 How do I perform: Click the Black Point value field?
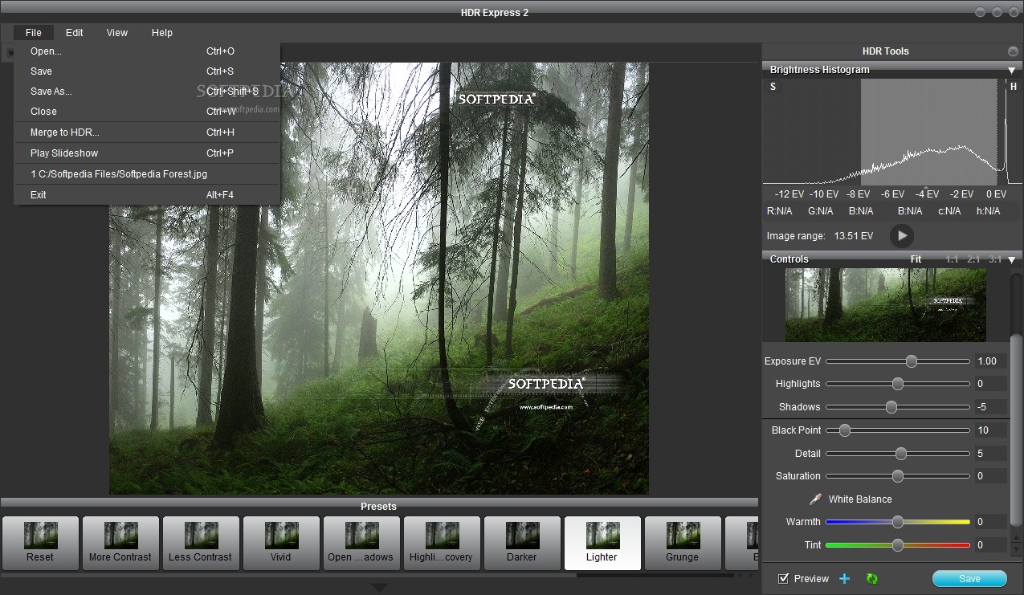pyautogui.click(x=991, y=430)
